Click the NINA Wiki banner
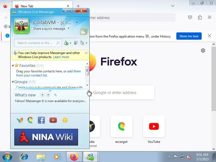216x162 pixels. coord(46,137)
